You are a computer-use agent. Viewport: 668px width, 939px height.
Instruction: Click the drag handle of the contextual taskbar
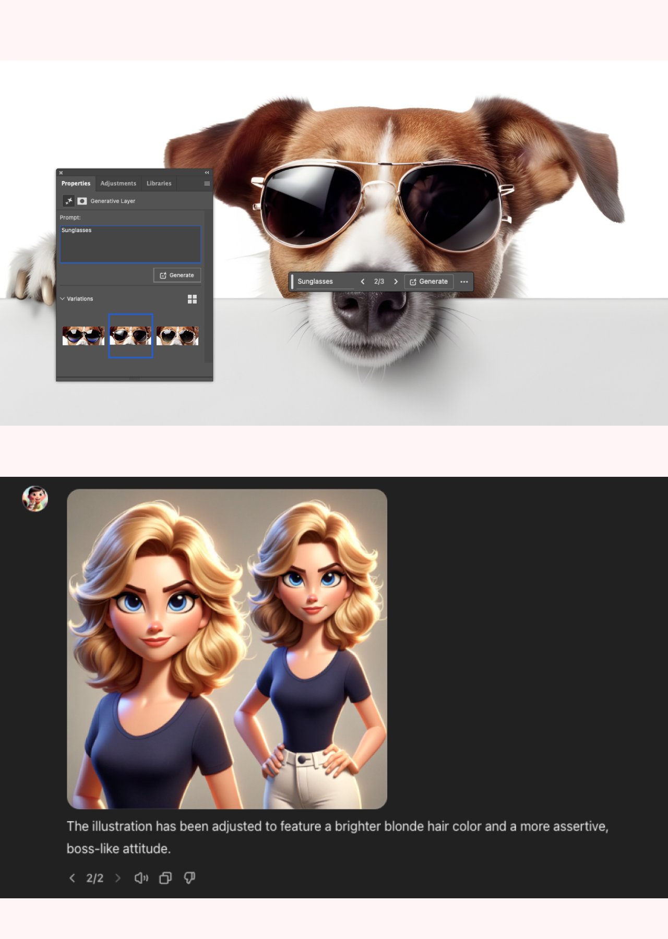(292, 282)
